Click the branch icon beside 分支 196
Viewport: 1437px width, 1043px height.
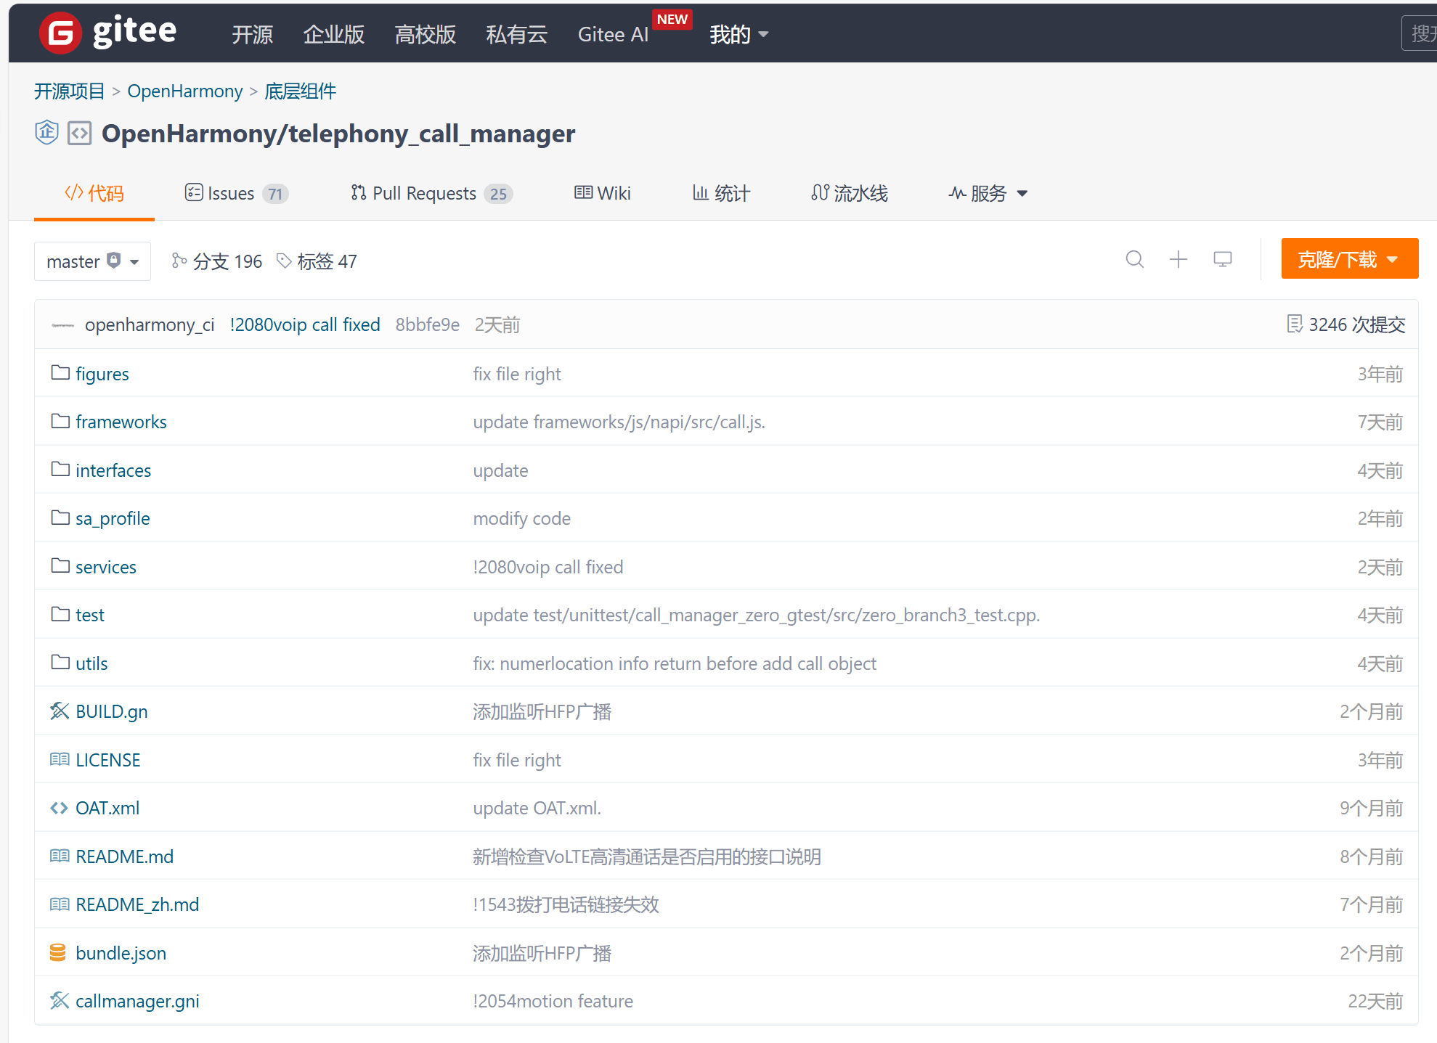(179, 261)
